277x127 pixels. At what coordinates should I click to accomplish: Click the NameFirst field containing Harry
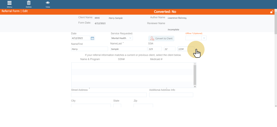point(89,49)
